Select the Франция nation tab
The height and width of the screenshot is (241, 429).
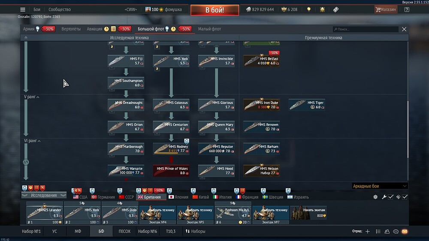247,197
